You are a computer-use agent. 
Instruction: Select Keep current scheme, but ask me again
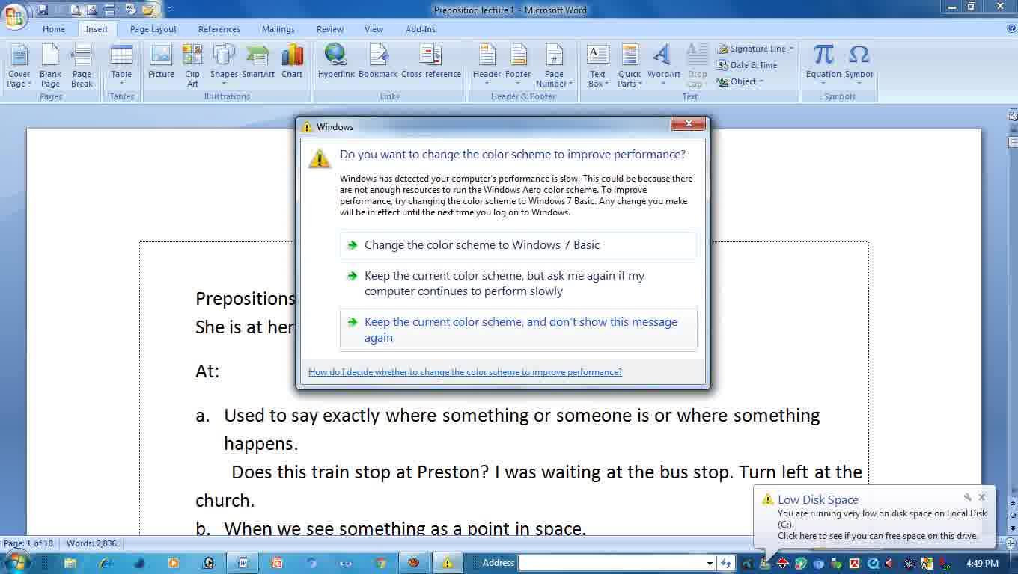518,283
